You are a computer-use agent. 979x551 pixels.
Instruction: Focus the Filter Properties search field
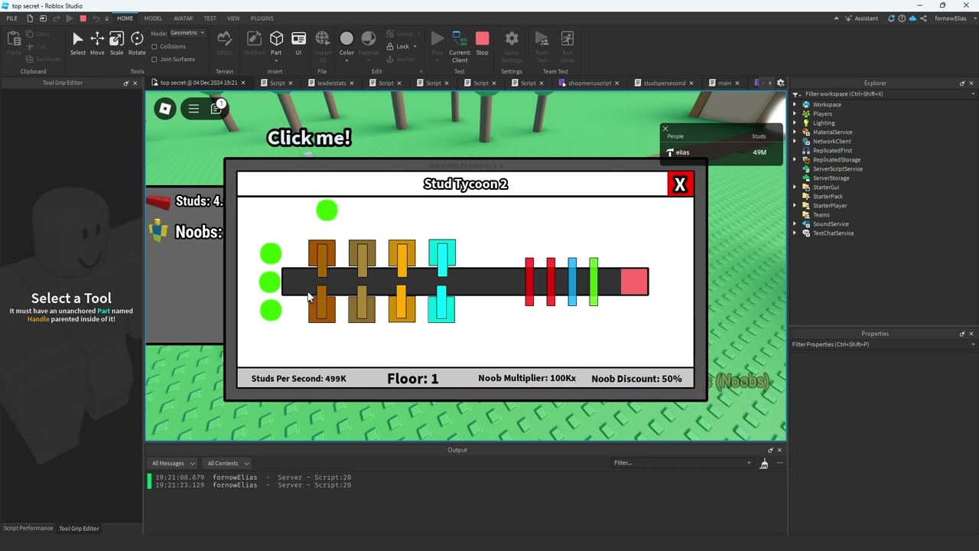[883, 344]
